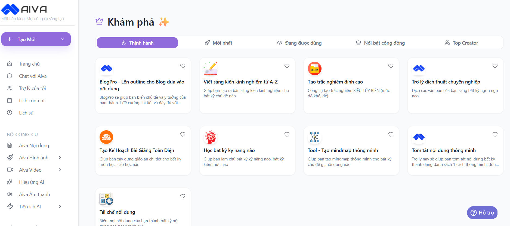Expand the Tạo Mới dropdown arrow

click(63, 39)
